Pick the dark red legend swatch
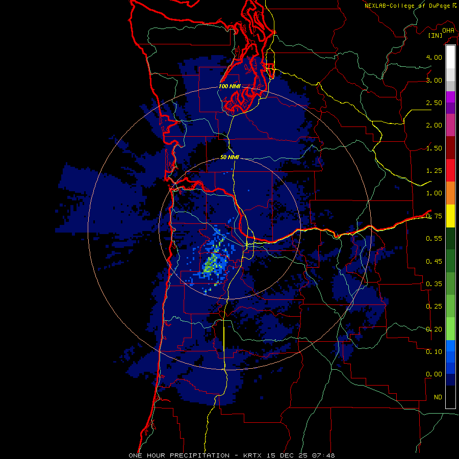This screenshot has height=459, width=459. (450, 148)
